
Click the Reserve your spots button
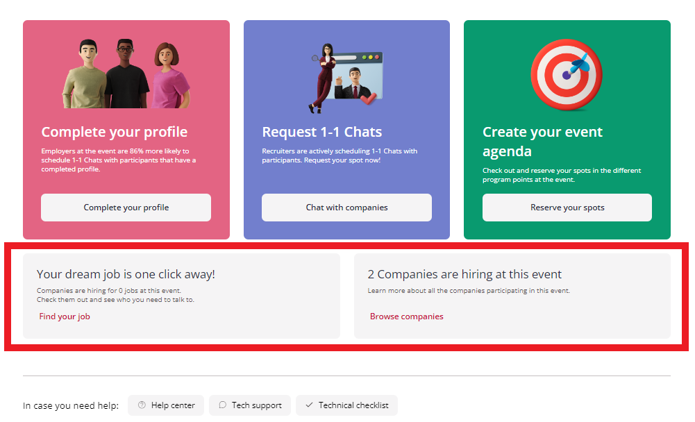pyautogui.click(x=567, y=208)
